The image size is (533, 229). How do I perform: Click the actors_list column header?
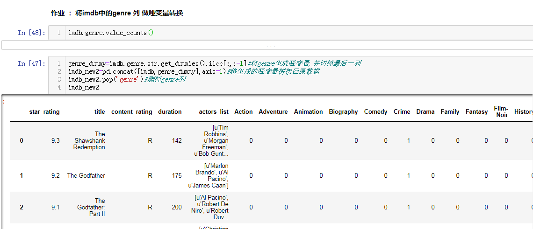point(214,112)
